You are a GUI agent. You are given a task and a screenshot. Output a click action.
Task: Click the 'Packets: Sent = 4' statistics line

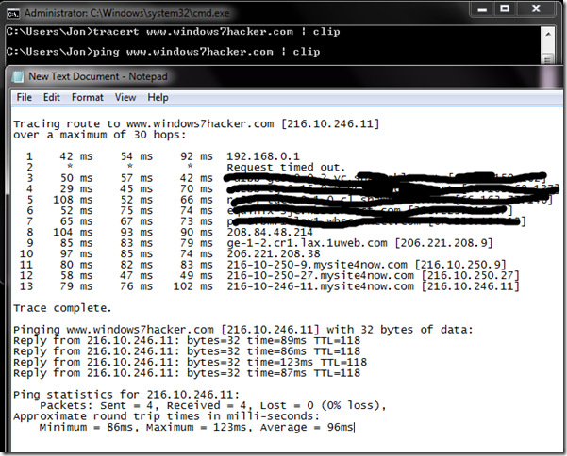coord(213,405)
